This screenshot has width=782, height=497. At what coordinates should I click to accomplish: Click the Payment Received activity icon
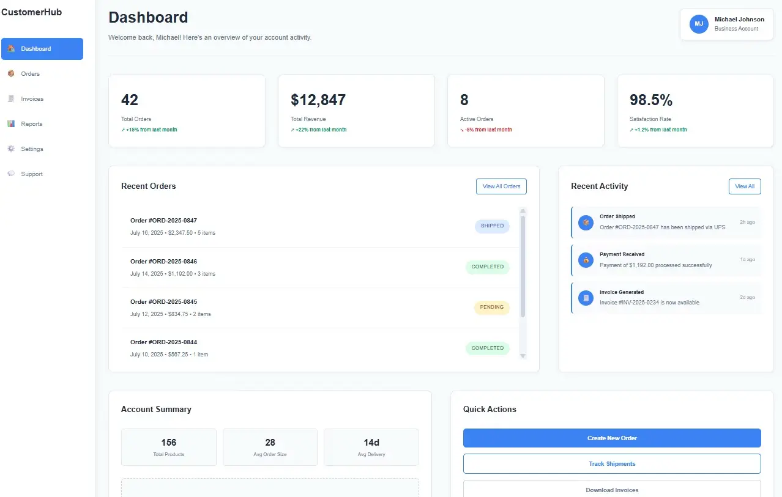(x=586, y=260)
